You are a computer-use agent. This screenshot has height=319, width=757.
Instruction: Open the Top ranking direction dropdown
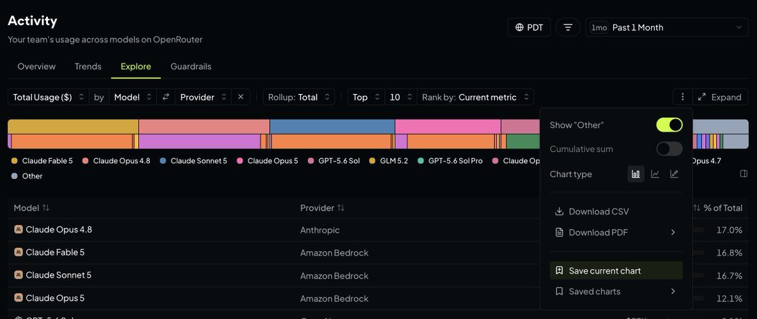tap(366, 97)
